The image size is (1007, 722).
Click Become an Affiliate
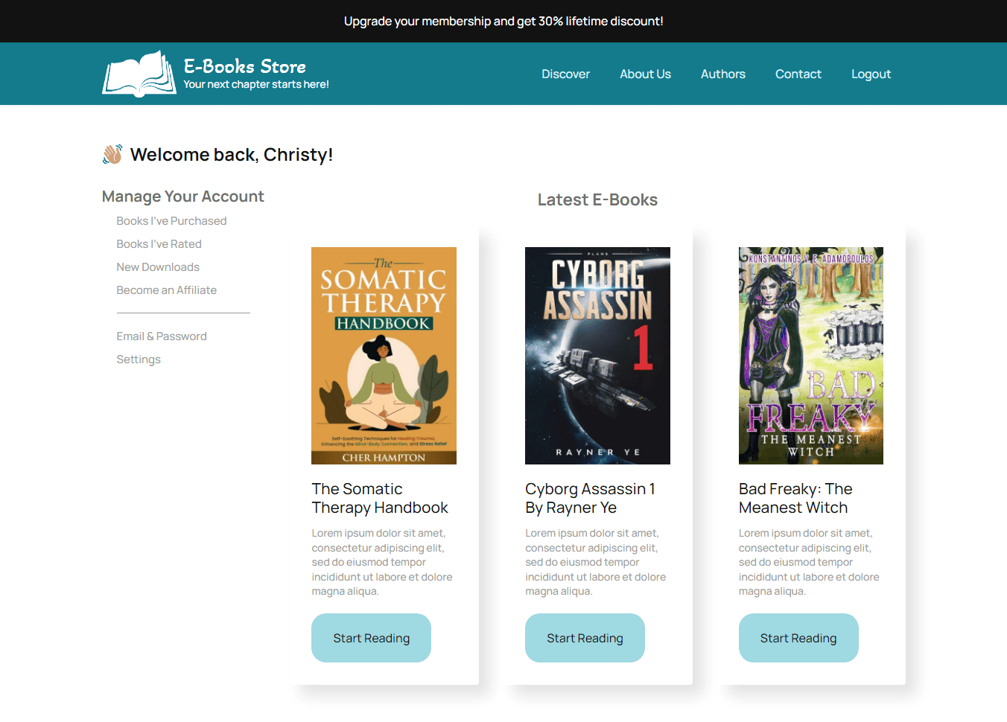(x=166, y=290)
